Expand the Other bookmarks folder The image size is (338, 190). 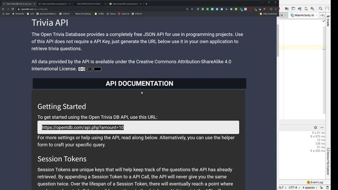268,14
